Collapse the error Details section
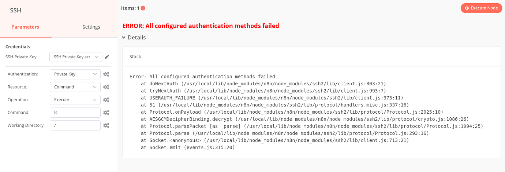 coord(134,38)
